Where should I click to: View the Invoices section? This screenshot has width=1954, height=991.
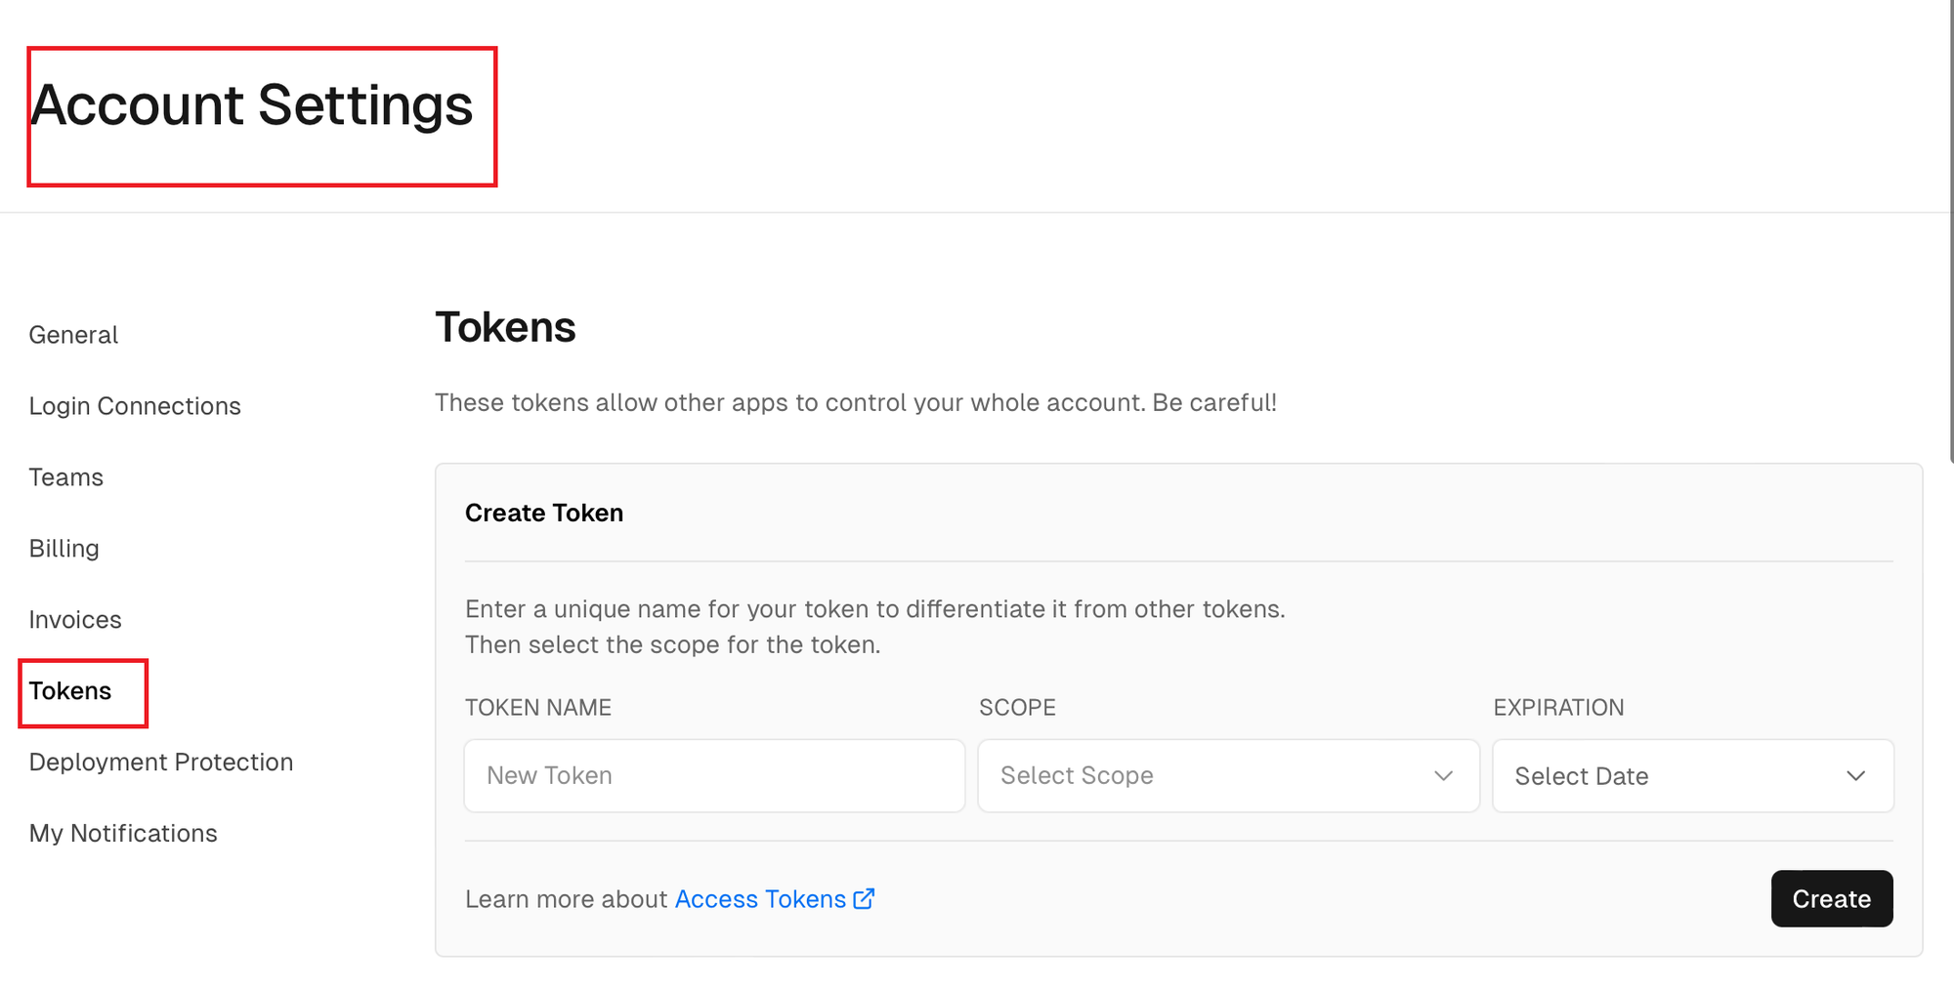pyautogui.click(x=75, y=619)
